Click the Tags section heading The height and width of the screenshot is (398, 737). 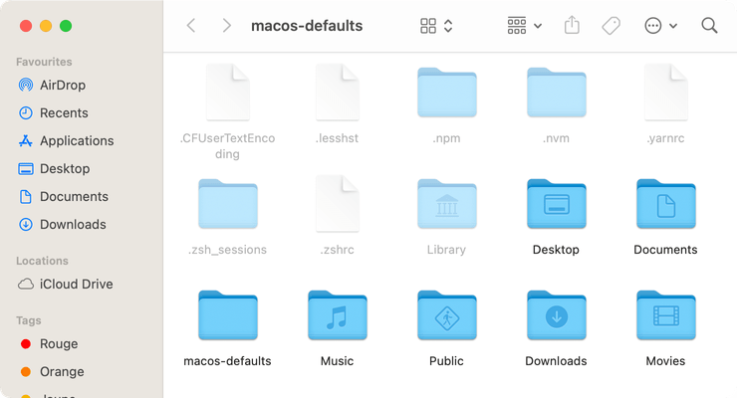tap(28, 320)
